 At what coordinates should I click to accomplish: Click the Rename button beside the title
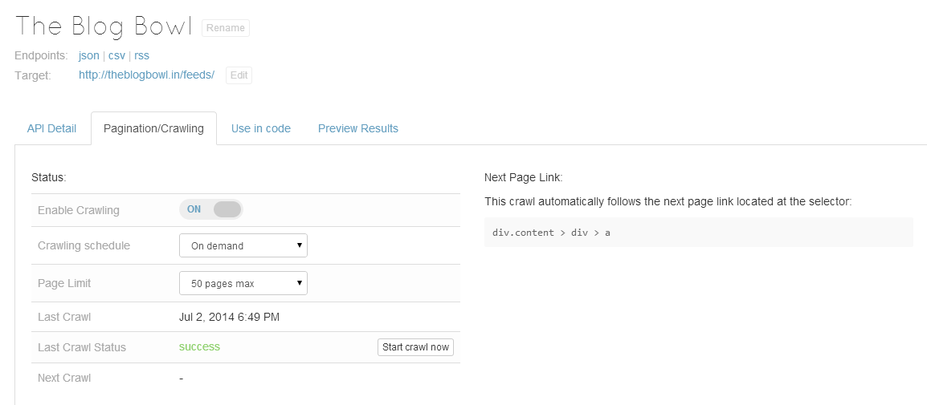tap(226, 28)
